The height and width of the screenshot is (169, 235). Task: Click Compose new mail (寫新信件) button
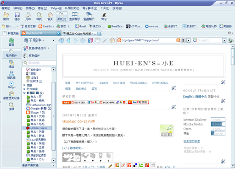click(x=32, y=55)
